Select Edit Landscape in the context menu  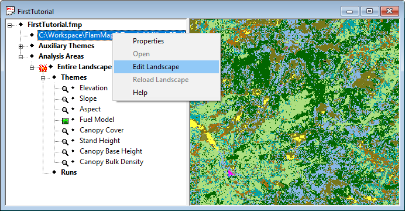tap(166, 67)
